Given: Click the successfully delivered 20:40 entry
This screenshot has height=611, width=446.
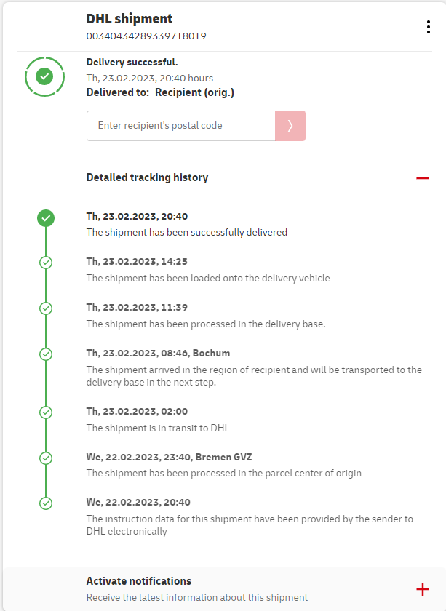Looking at the screenshot, I should 137,217.
